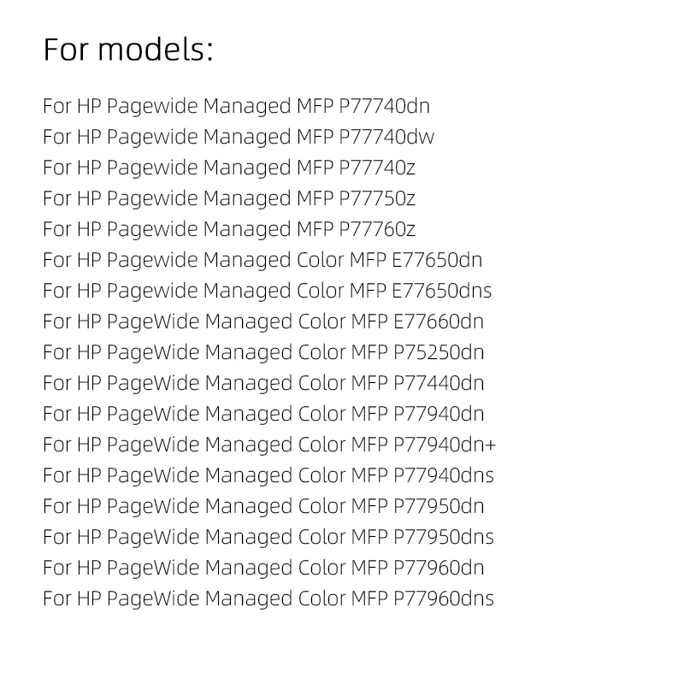684x684 pixels.
Task: Select the last line, P77960dns model
Action: click(x=268, y=599)
